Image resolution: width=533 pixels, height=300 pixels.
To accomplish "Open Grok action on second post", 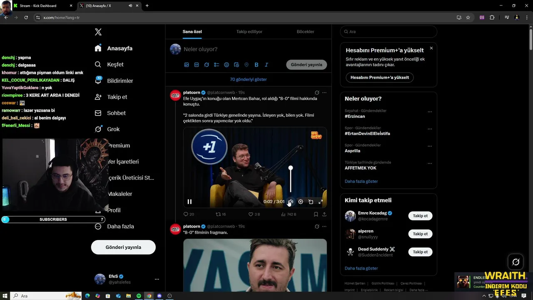I will 317,227.
